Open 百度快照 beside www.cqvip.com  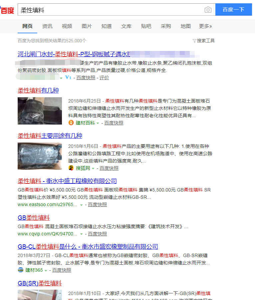point(97,234)
